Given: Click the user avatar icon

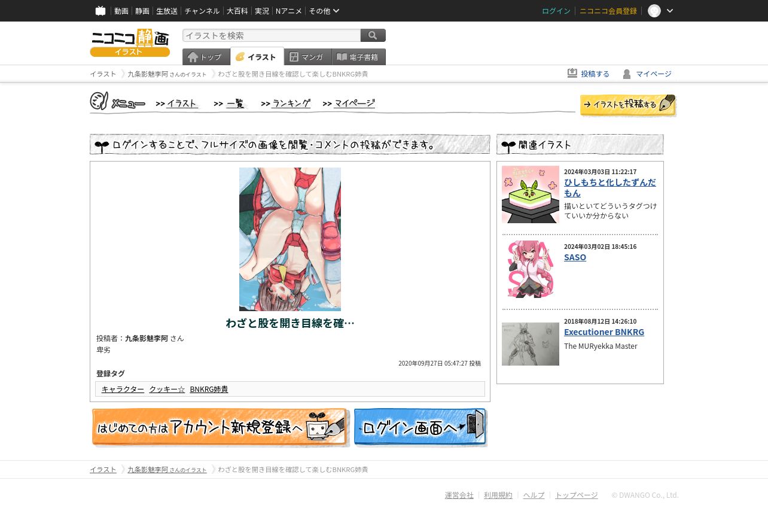Looking at the screenshot, I should tap(654, 11).
